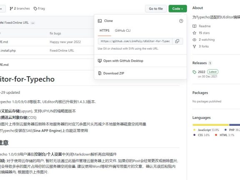240x180 pixels.
Task: Open the 'Fixed:Online URL' commit in install.php row
Action: coord(62,50)
